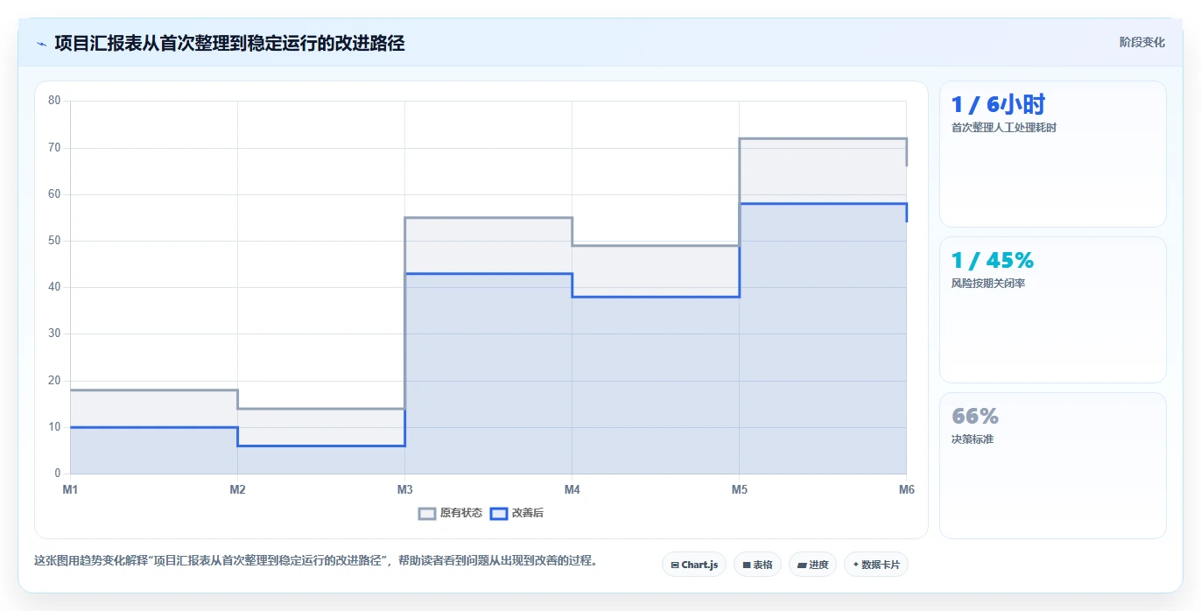Click the 数据卡片 tag chip
The image size is (1201, 611).
click(876, 565)
